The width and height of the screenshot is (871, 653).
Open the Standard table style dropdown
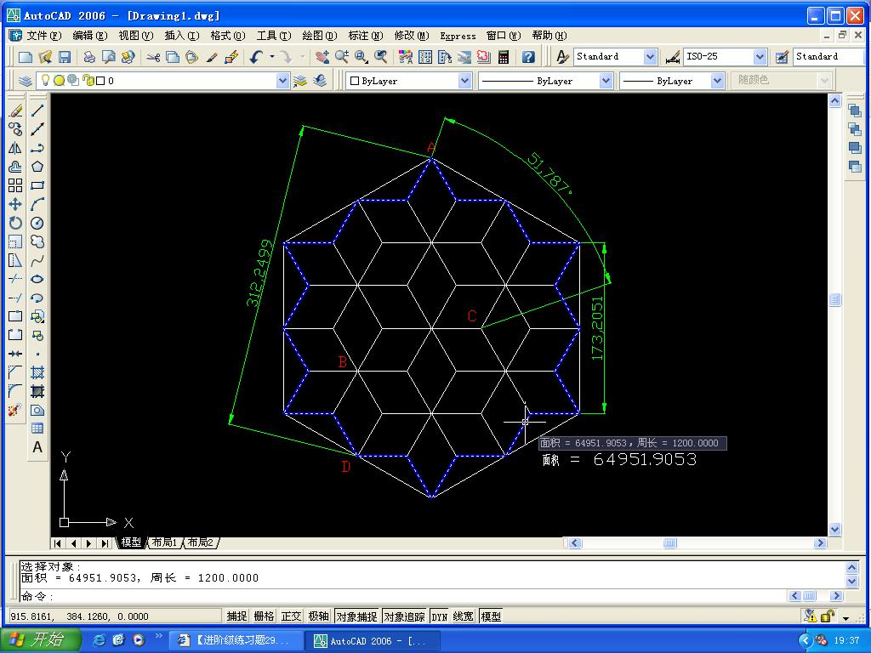(x=829, y=57)
